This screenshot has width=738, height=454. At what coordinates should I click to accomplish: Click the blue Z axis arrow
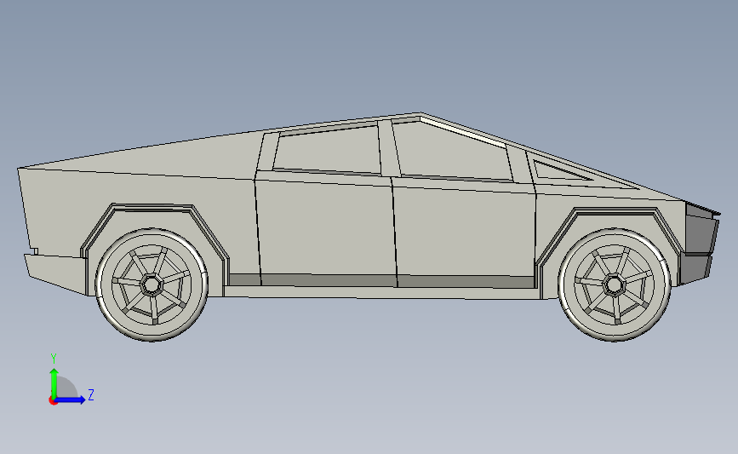(x=71, y=399)
